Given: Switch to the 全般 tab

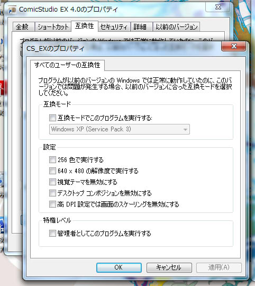Looking at the screenshot, I should click(22, 27).
